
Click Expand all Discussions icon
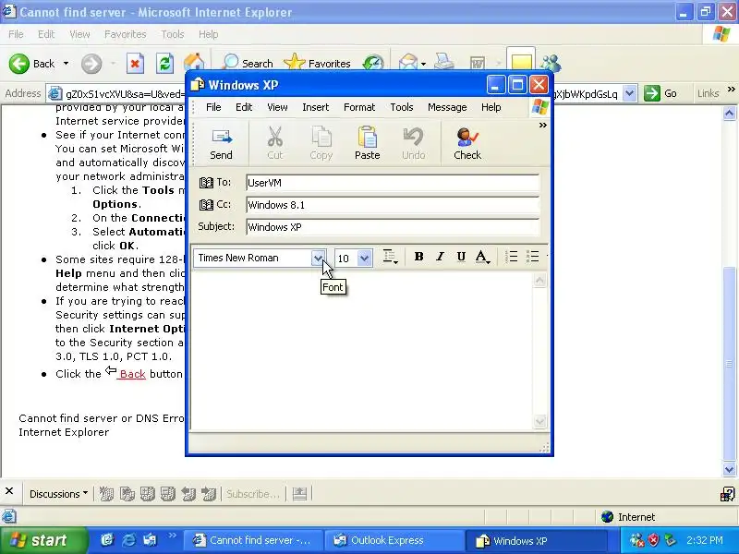pos(148,494)
